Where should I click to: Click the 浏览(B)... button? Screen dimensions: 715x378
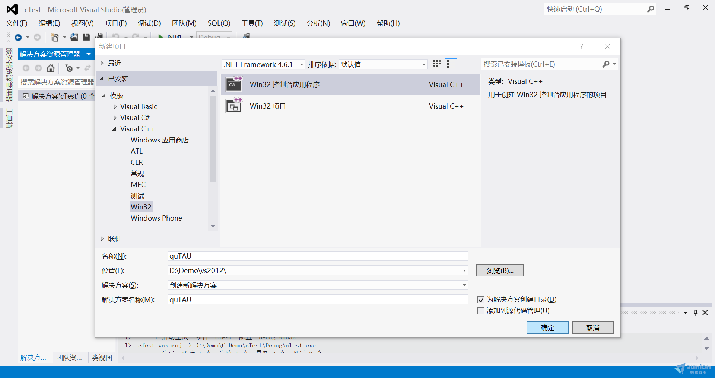click(x=500, y=270)
